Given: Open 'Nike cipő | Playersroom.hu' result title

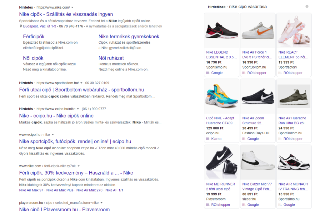Looking at the screenshot, I should 64,209.
